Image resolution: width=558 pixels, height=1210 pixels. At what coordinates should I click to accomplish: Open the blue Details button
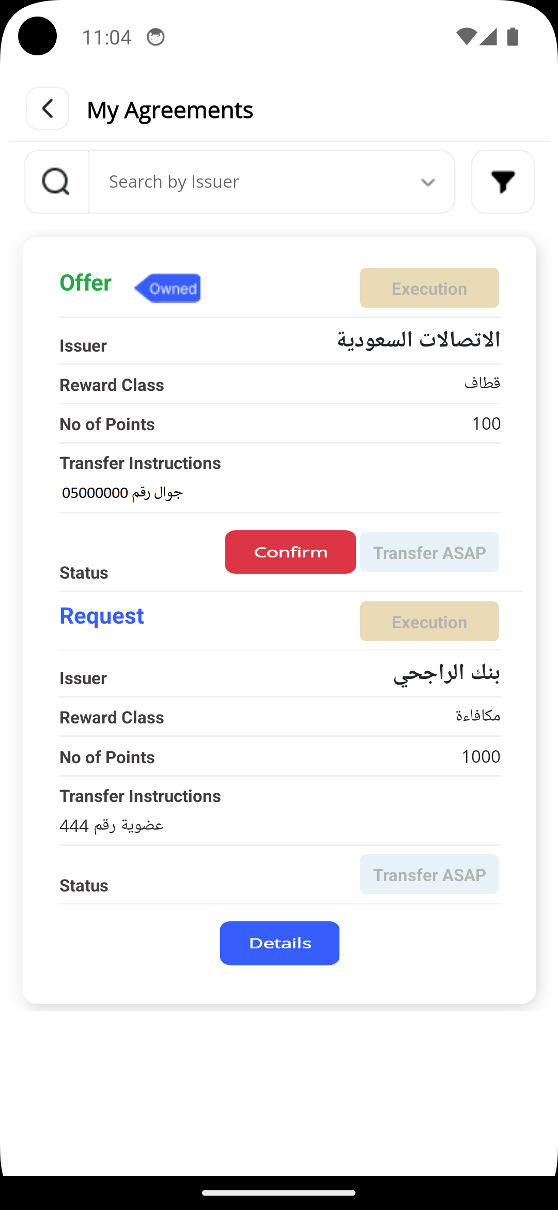tap(280, 943)
